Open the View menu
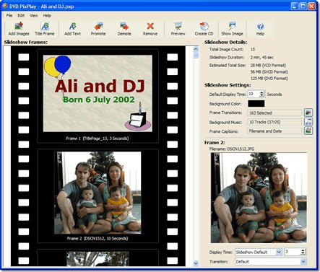 point(34,15)
